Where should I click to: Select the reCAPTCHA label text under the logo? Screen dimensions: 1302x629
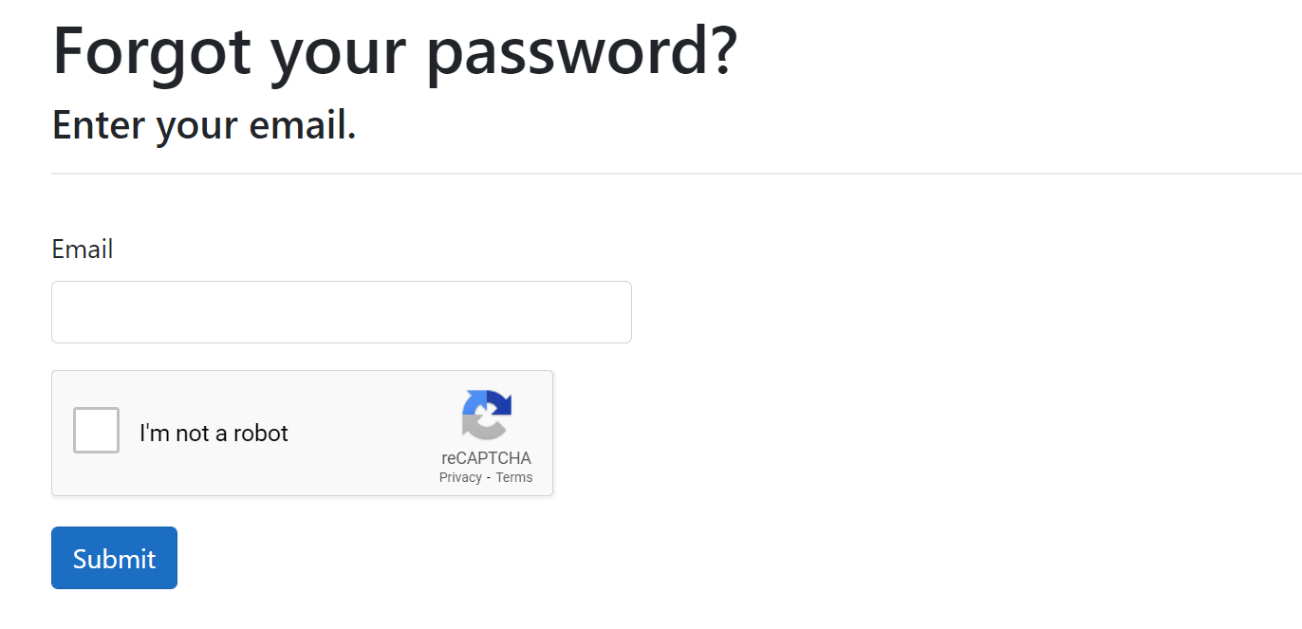tap(485, 456)
